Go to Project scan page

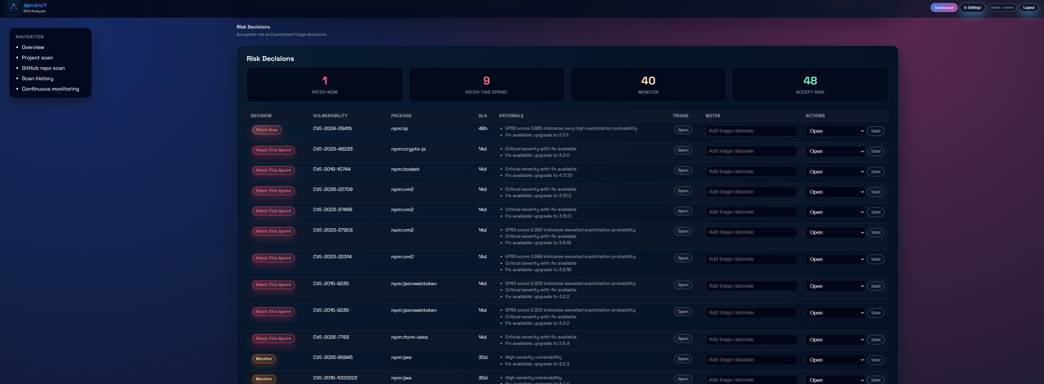(x=37, y=58)
